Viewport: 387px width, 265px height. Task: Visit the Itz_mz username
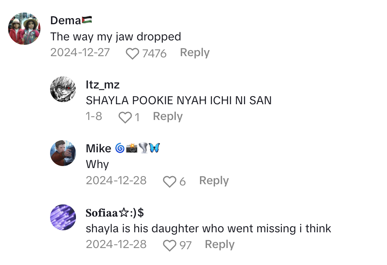pyautogui.click(x=103, y=84)
